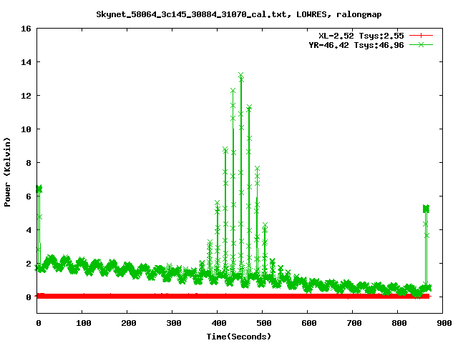
Task: Click the Time(Seconds) axis label
Action: point(239,337)
